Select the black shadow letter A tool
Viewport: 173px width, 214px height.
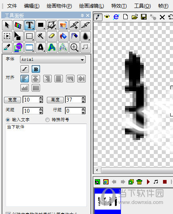pyautogui.click(x=41, y=48)
